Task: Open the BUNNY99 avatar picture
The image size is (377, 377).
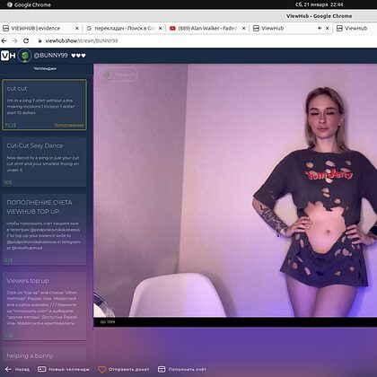Action: point(24,56)
